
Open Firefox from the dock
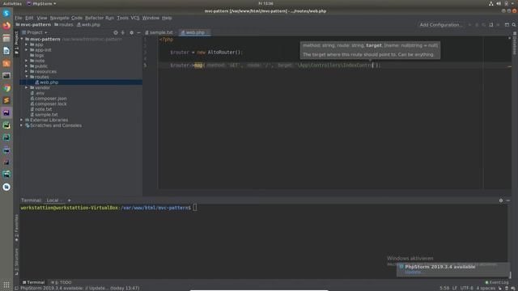6,26
